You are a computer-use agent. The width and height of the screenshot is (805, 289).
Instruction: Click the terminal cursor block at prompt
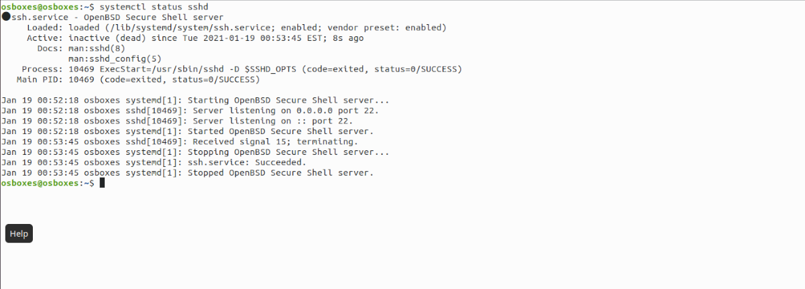102,183
